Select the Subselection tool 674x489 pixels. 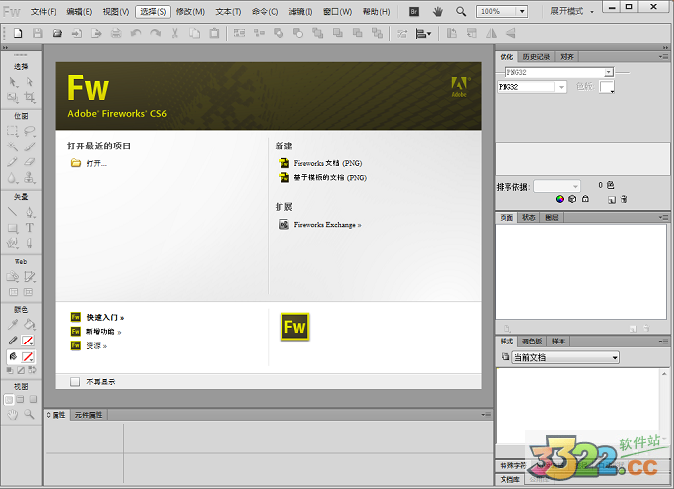click(x=29, y=82)
